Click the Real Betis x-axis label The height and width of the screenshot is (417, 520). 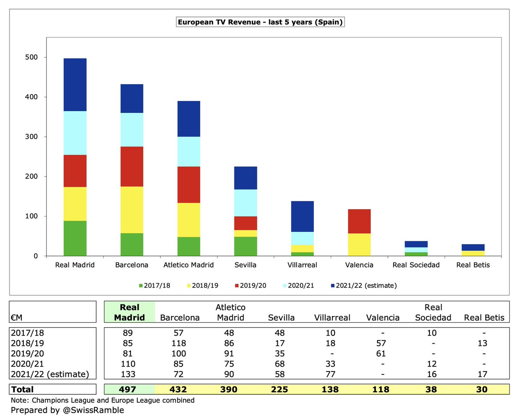click(473, 265)
